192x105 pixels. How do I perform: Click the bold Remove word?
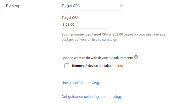[x=78, y=66]
